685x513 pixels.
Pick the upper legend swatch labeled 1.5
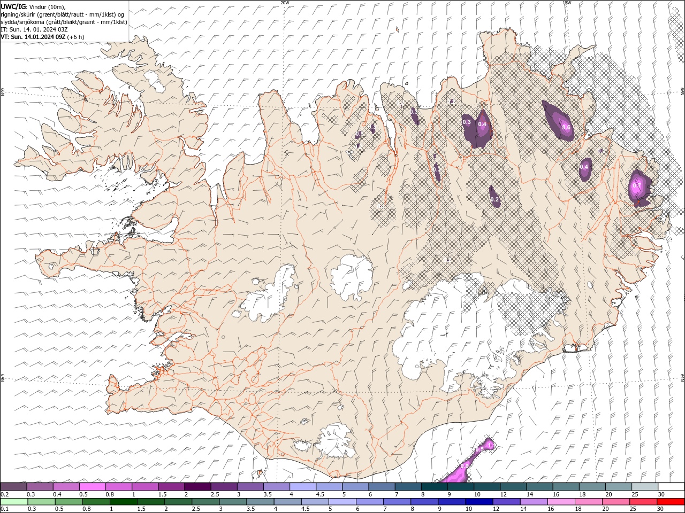[x=171, y=487]
